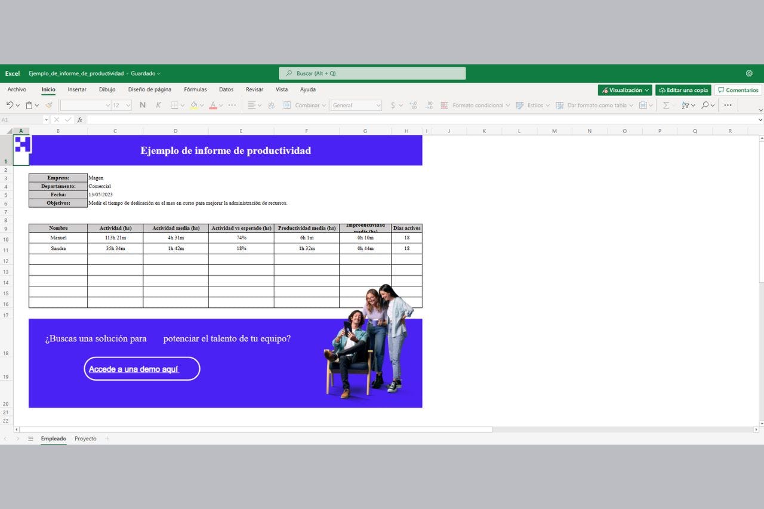Apply italic formatting with the K icon
The width and height of the screenshot is (764, 509).
(x=158, y=105)
